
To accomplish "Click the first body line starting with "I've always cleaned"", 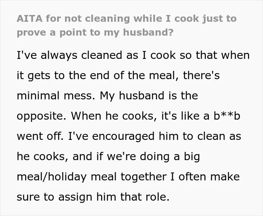I will 133,55.
